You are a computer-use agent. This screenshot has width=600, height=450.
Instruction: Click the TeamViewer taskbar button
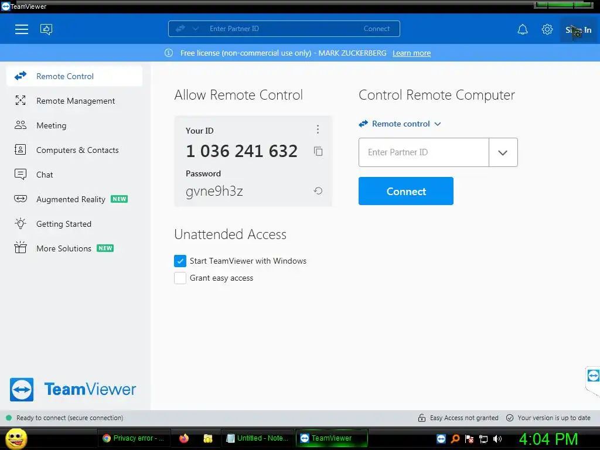[x=332, y=438]
